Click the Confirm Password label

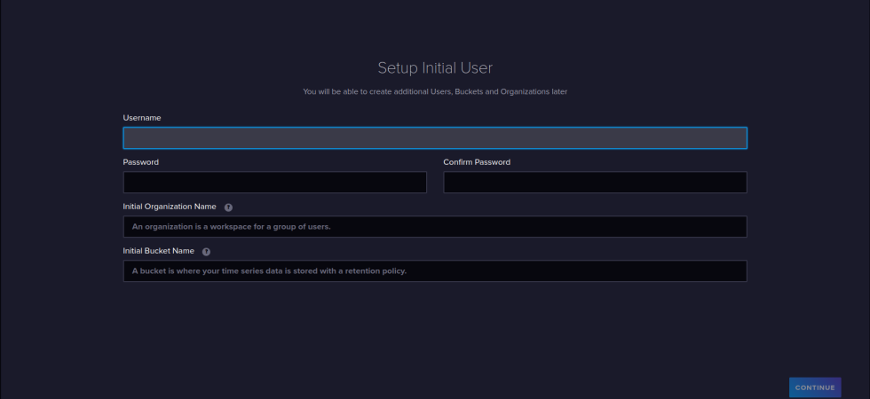(477, 162)
